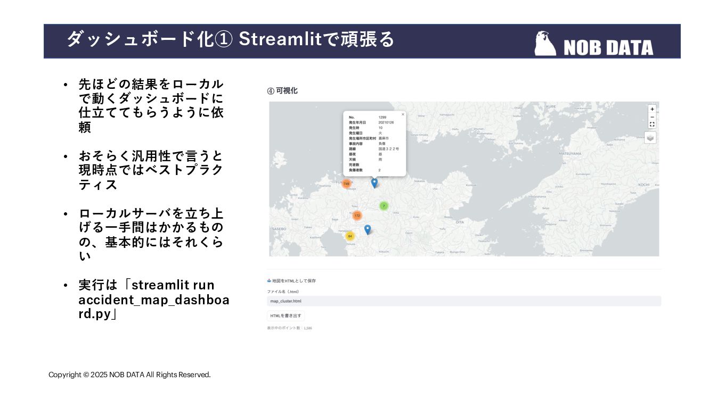Open the map layers control
The width and height of the screenshot is (725, 407).
tap(650, 138)
